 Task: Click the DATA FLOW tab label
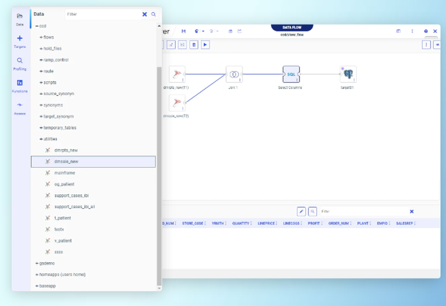coord(292,28)
